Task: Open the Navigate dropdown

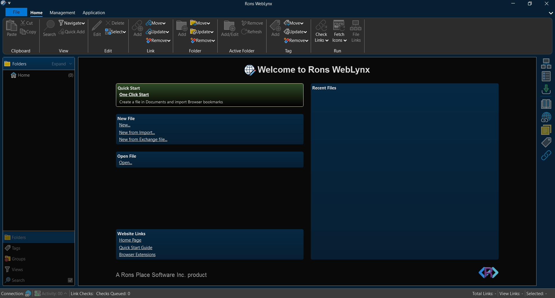Action: pos(72,23)
